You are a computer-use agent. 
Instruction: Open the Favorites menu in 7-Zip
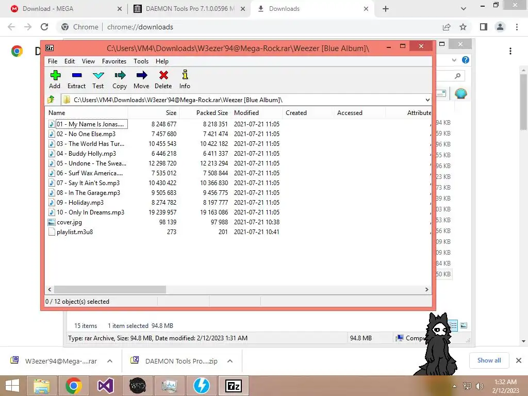tap(114, 61)
